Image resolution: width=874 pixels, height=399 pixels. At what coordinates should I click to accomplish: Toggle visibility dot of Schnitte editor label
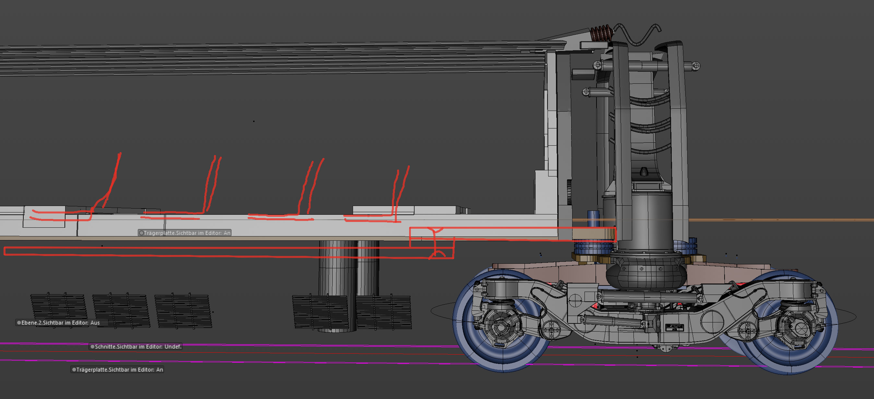pos(92,347)
